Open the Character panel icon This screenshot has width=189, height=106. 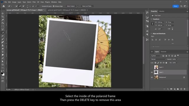pyautogui.click(x=147, y=31)
